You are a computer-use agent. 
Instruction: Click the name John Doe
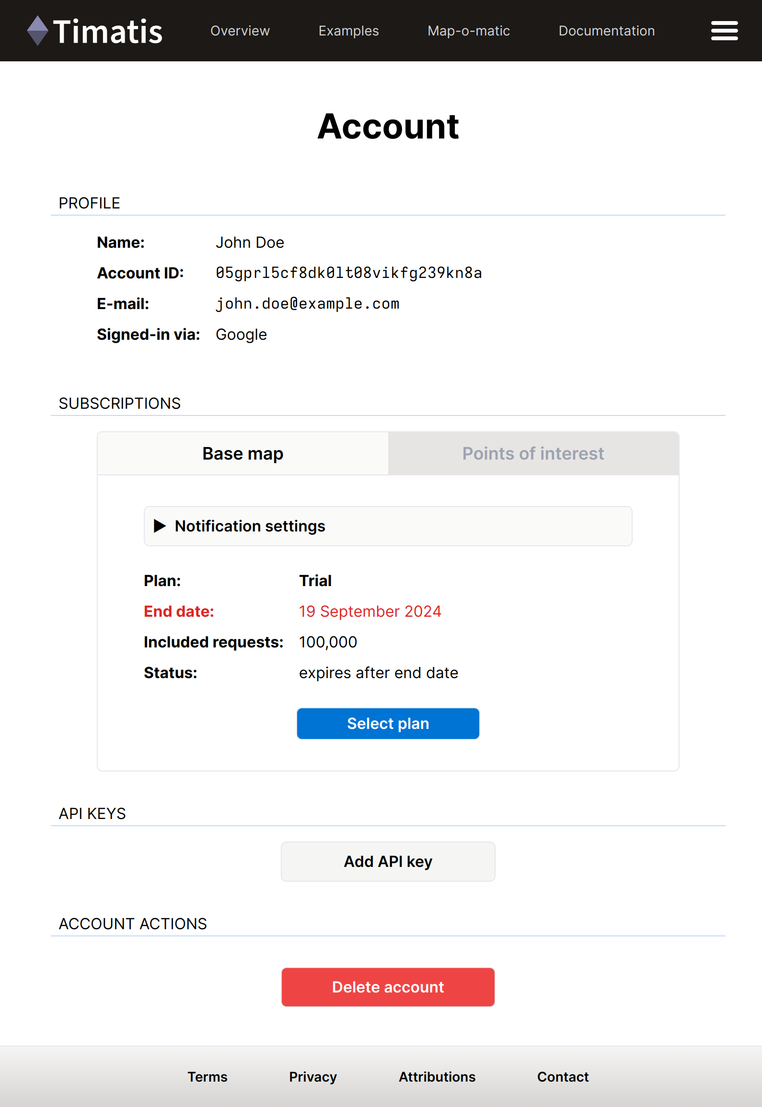[250, 242]
